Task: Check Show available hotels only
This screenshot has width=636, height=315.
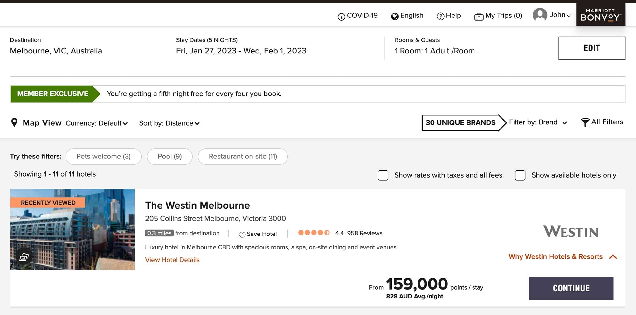Action: point(520,175)
